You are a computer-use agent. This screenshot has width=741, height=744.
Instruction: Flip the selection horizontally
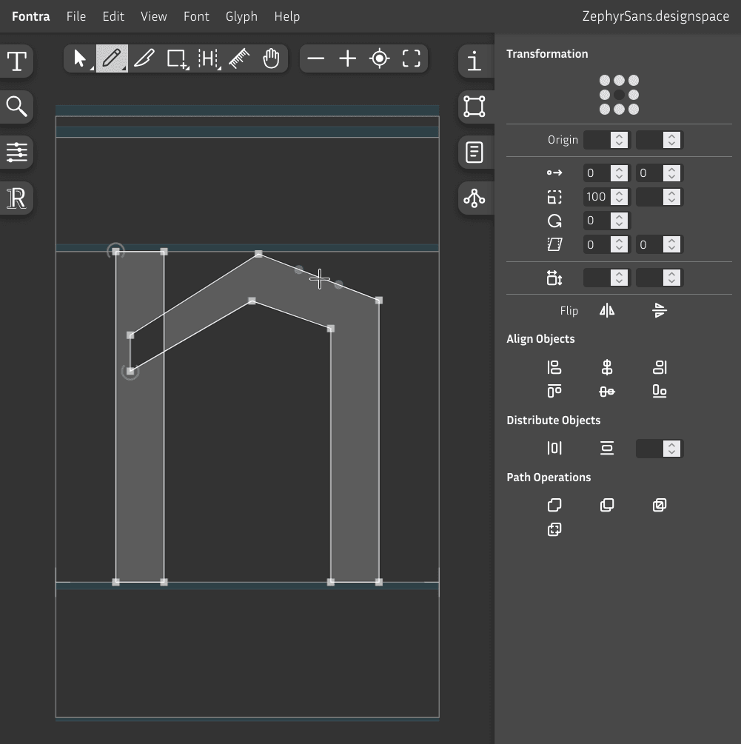(x=606, y=310)
